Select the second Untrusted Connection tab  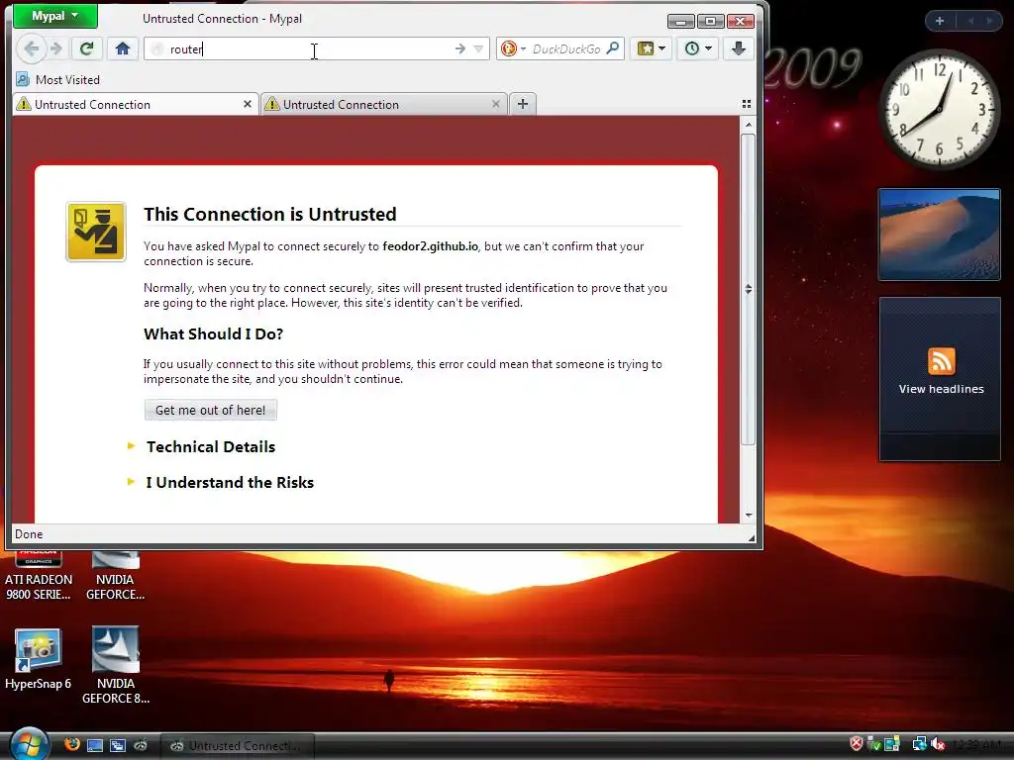pyautogui.click(x=381, y=105)
